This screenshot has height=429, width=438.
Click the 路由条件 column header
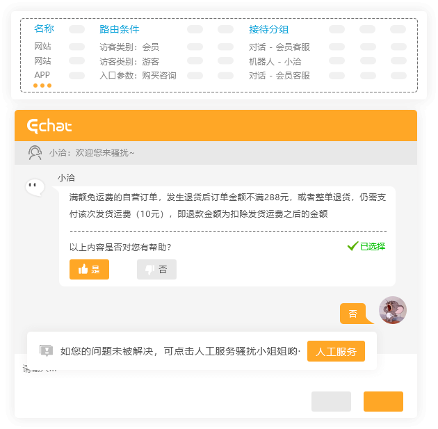point(120,29)
